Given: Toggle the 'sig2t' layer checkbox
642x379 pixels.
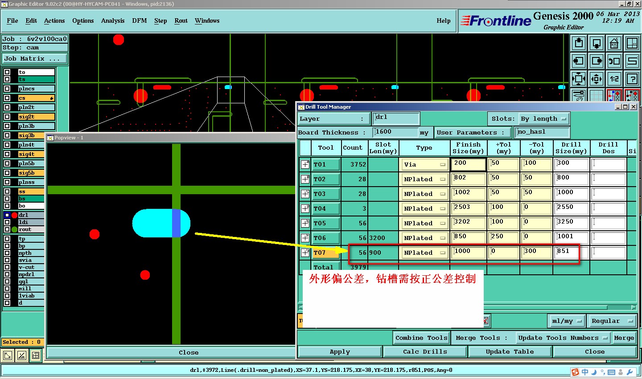Looking at the screenshot, I should point(7,117).
